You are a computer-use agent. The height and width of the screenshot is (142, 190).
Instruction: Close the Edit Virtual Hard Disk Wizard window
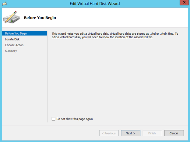click(184, 2)
